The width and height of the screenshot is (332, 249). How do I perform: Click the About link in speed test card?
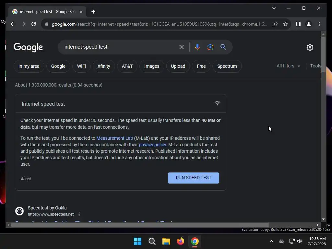click(x=26, y=179)
